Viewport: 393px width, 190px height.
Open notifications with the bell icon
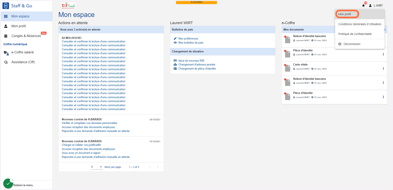coord(363,6)
